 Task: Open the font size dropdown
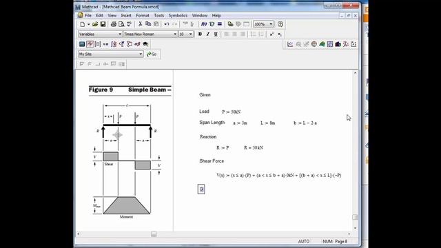[191, 34]
